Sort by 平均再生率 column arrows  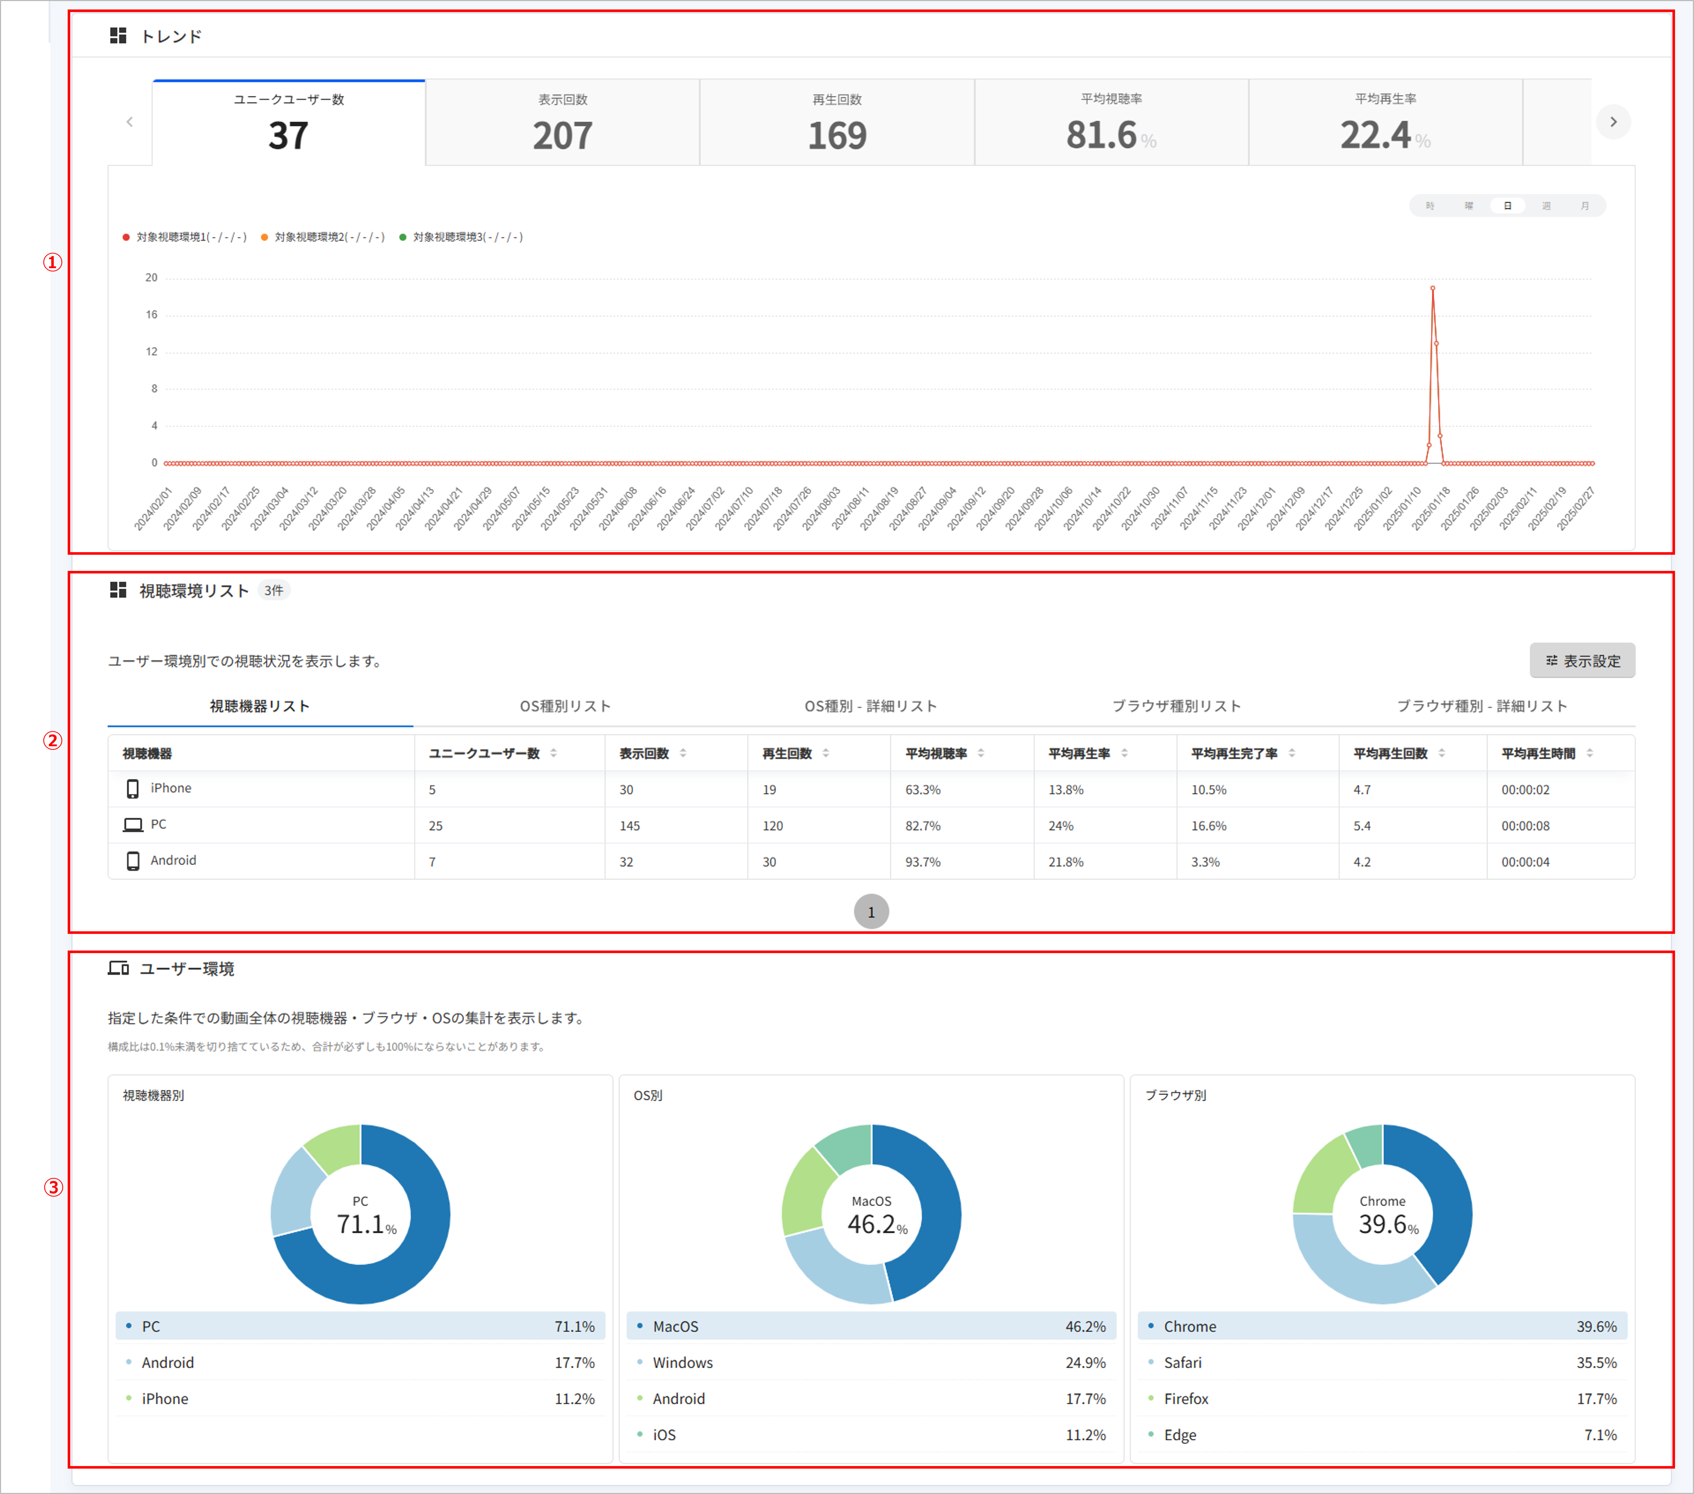1125,753
